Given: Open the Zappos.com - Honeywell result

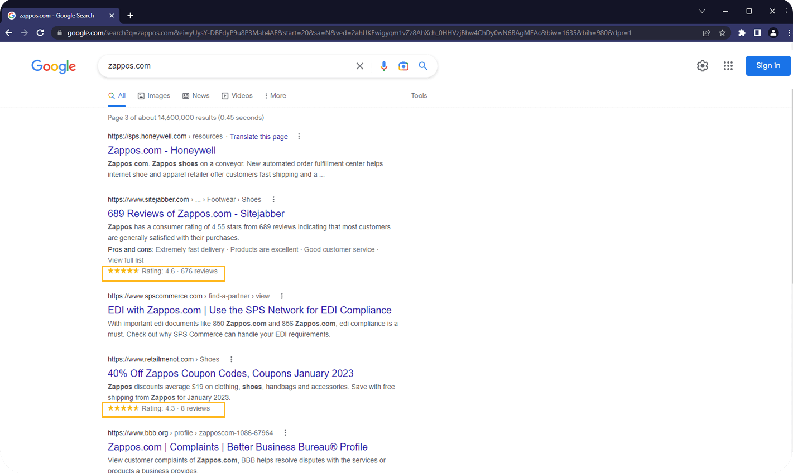Looking at the screenshot, I should point(162,151).
